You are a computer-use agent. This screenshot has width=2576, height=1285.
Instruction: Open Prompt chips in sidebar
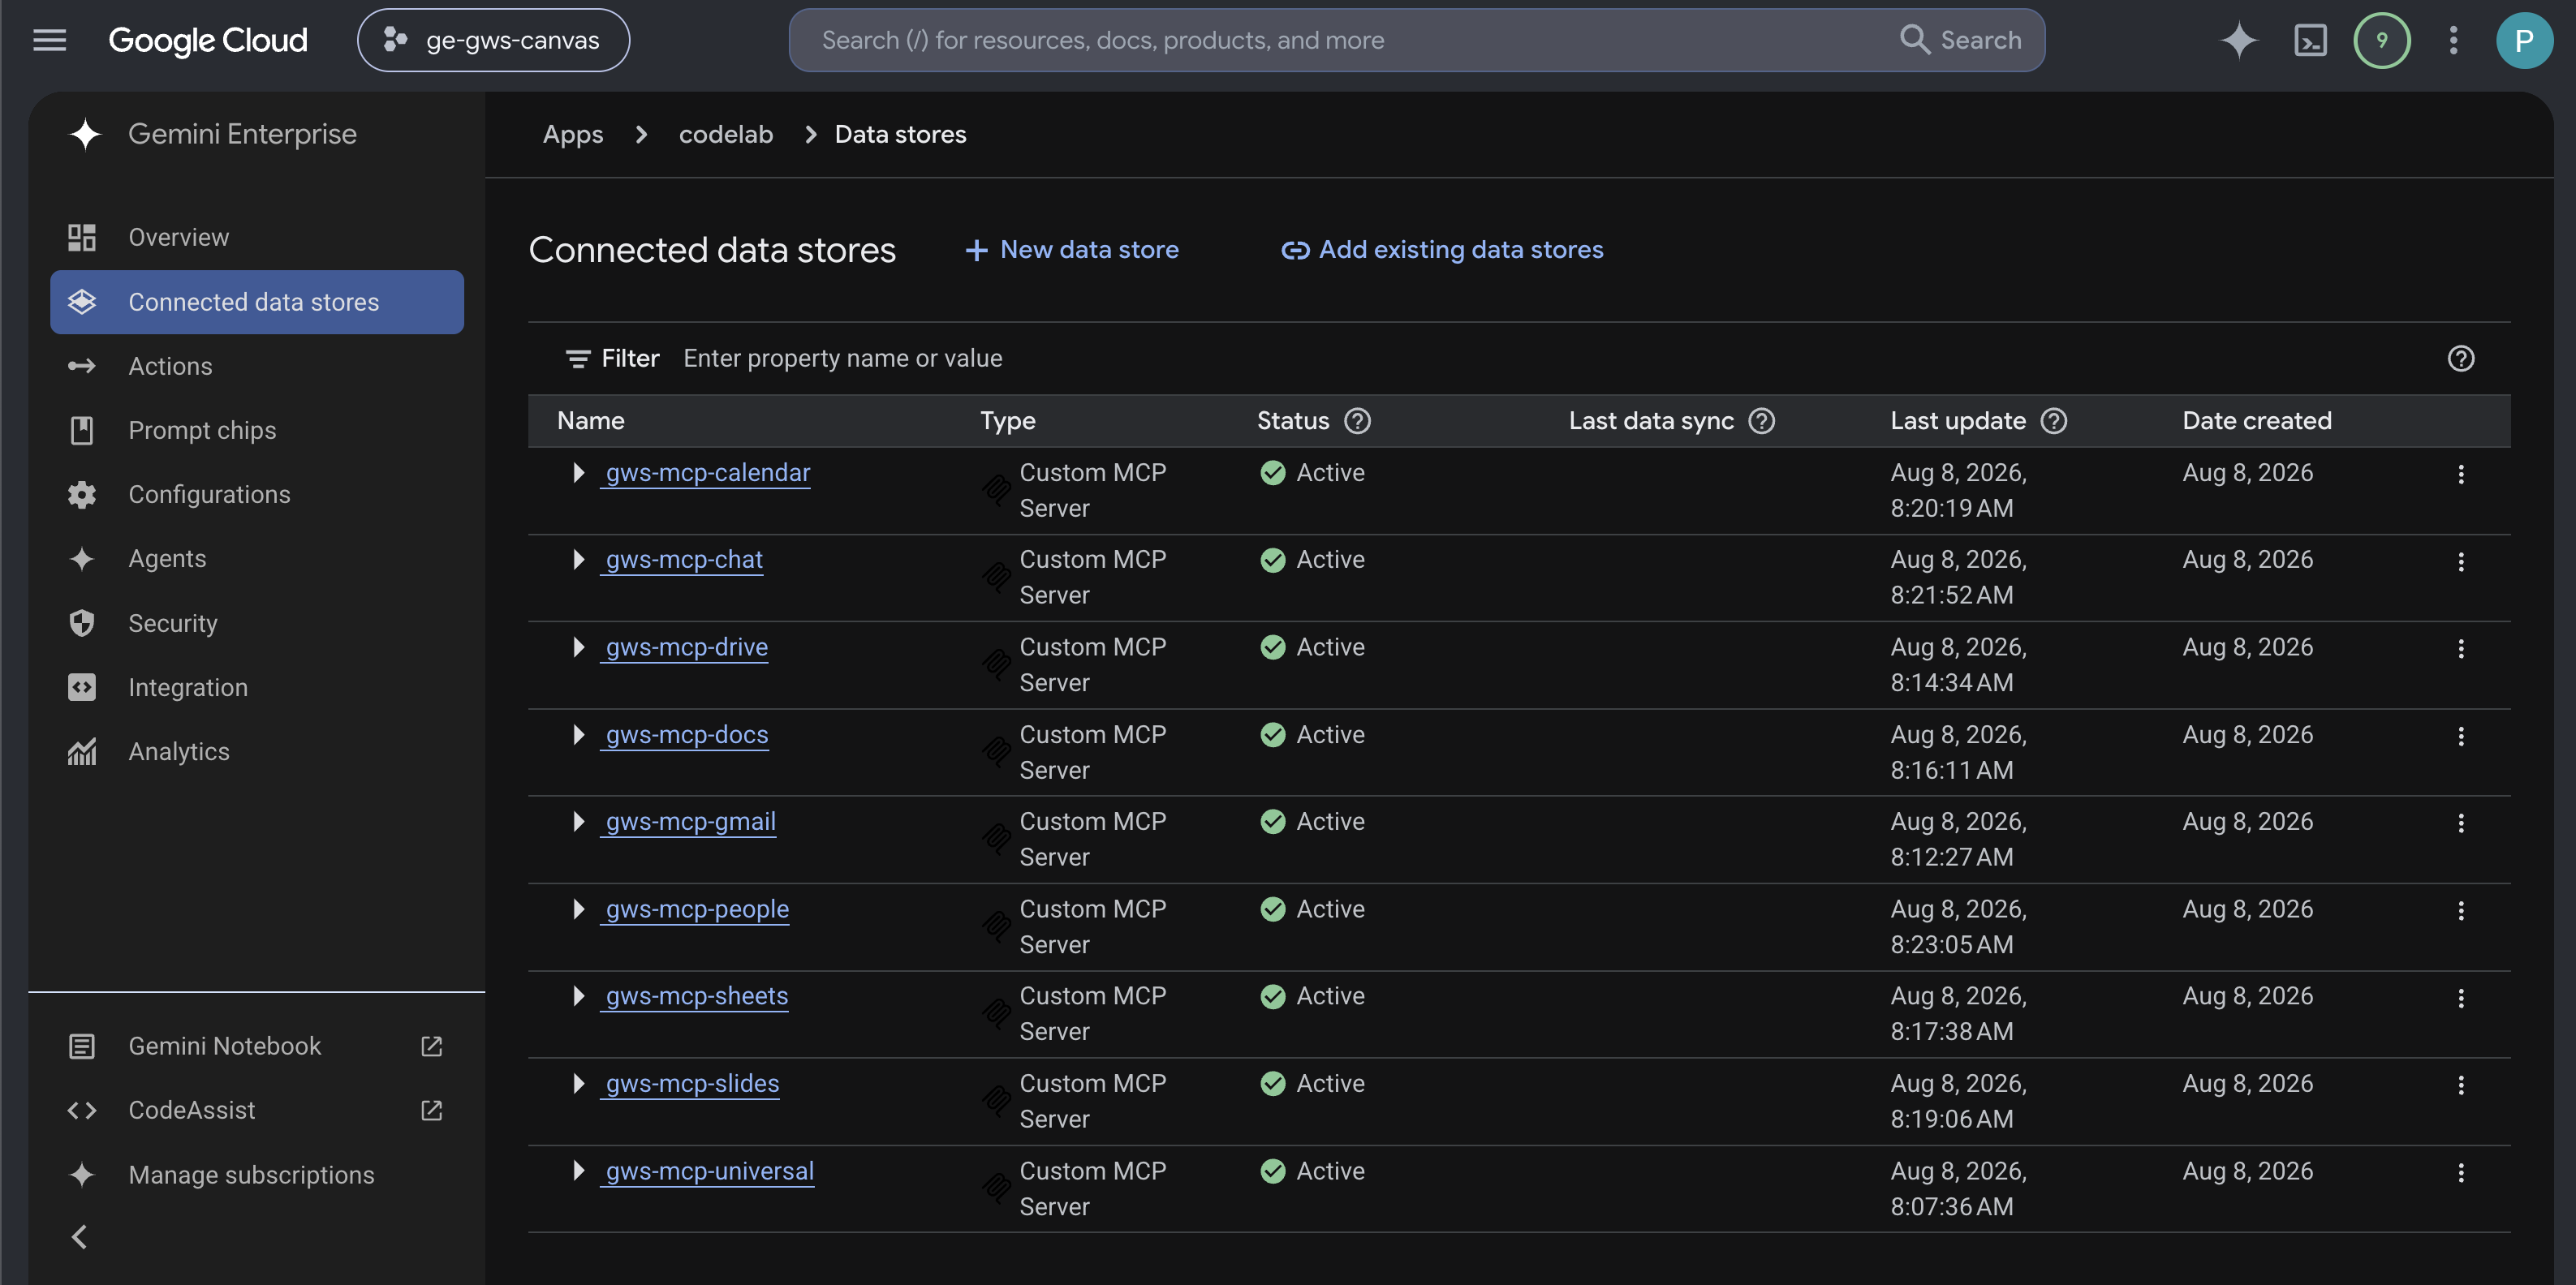click(257, 430)
